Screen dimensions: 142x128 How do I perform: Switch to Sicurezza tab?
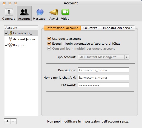pos(90,28)
